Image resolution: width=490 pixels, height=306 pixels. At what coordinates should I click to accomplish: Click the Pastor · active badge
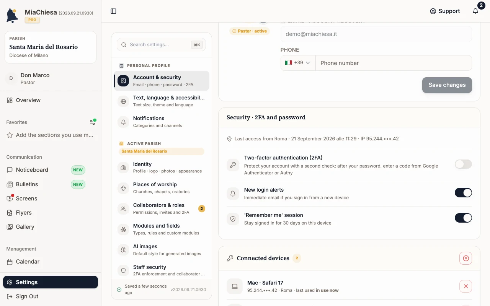(250, 31)
